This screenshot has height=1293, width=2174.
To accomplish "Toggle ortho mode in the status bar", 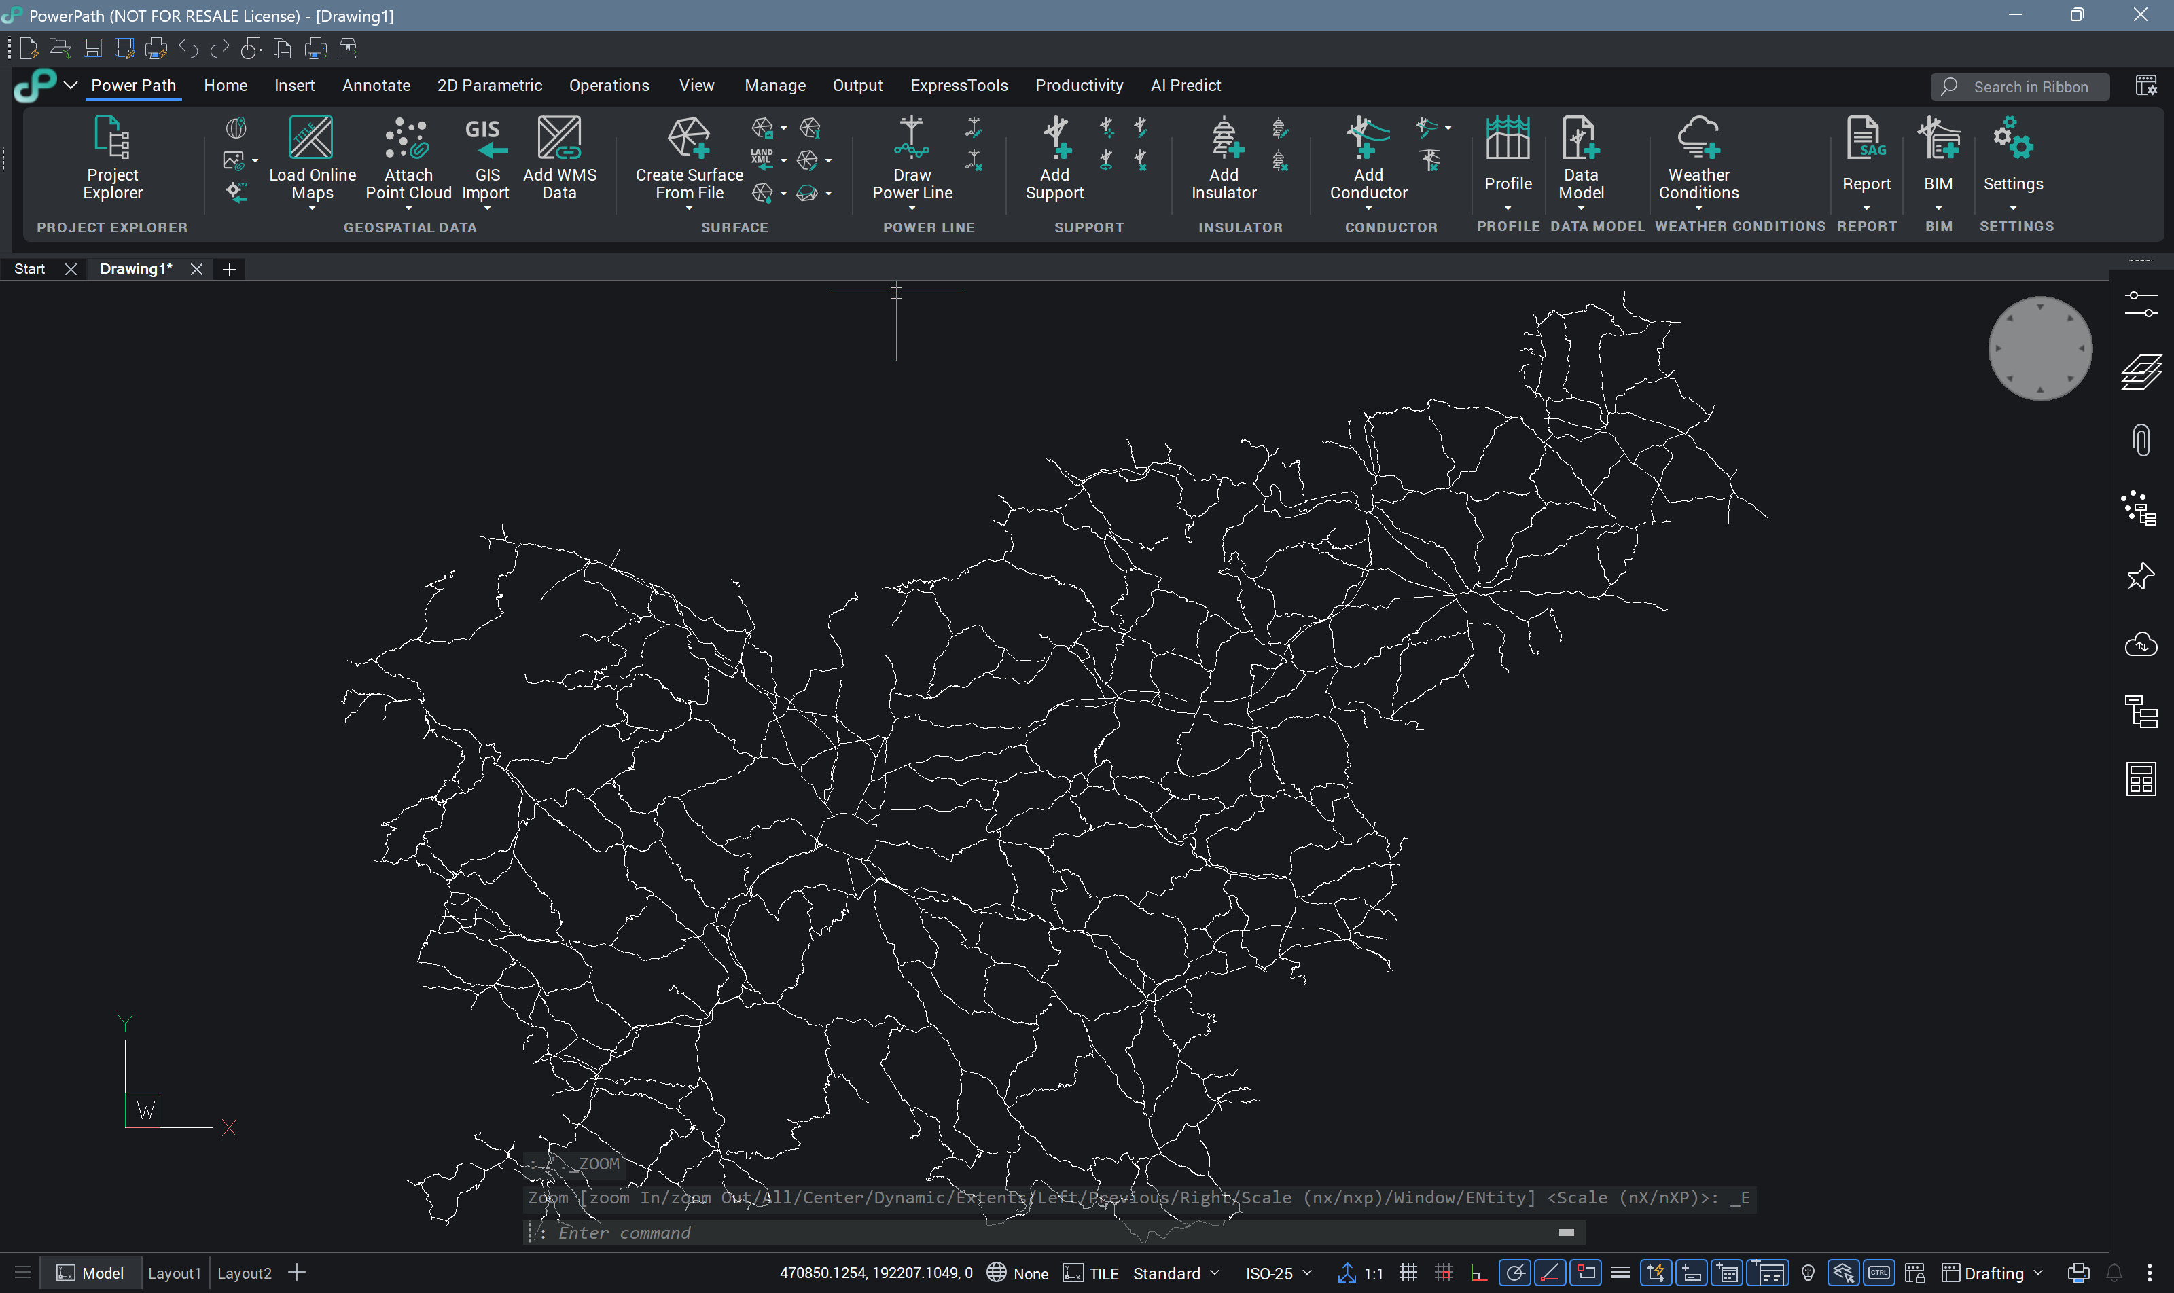I will tap(1478, 1273).
